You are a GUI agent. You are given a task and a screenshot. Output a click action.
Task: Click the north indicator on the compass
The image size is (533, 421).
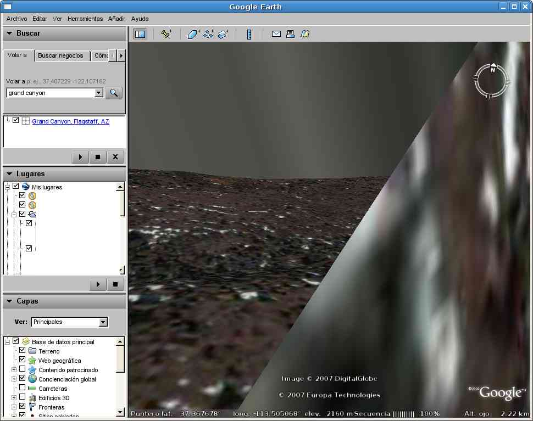click(493, 70)
